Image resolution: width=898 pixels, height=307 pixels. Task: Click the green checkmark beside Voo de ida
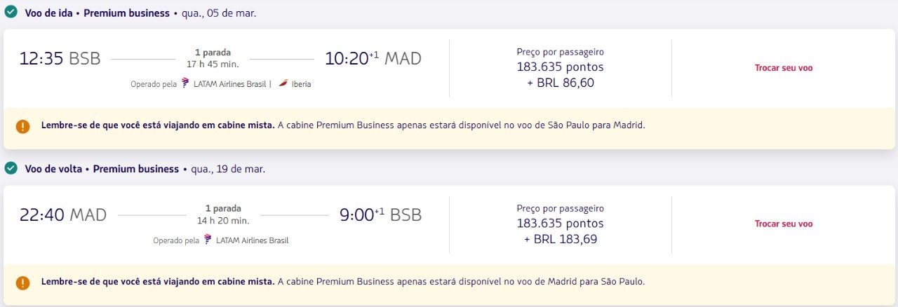coord(11,13)
